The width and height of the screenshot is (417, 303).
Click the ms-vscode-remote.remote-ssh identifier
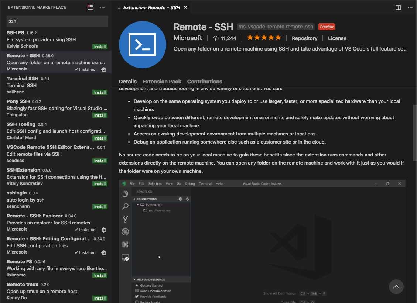click(276, 27)
